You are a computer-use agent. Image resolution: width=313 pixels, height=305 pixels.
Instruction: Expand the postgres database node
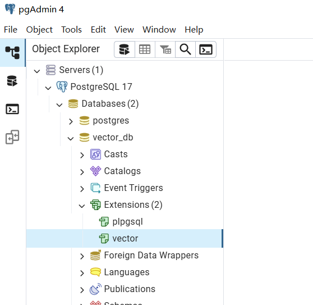71,121
